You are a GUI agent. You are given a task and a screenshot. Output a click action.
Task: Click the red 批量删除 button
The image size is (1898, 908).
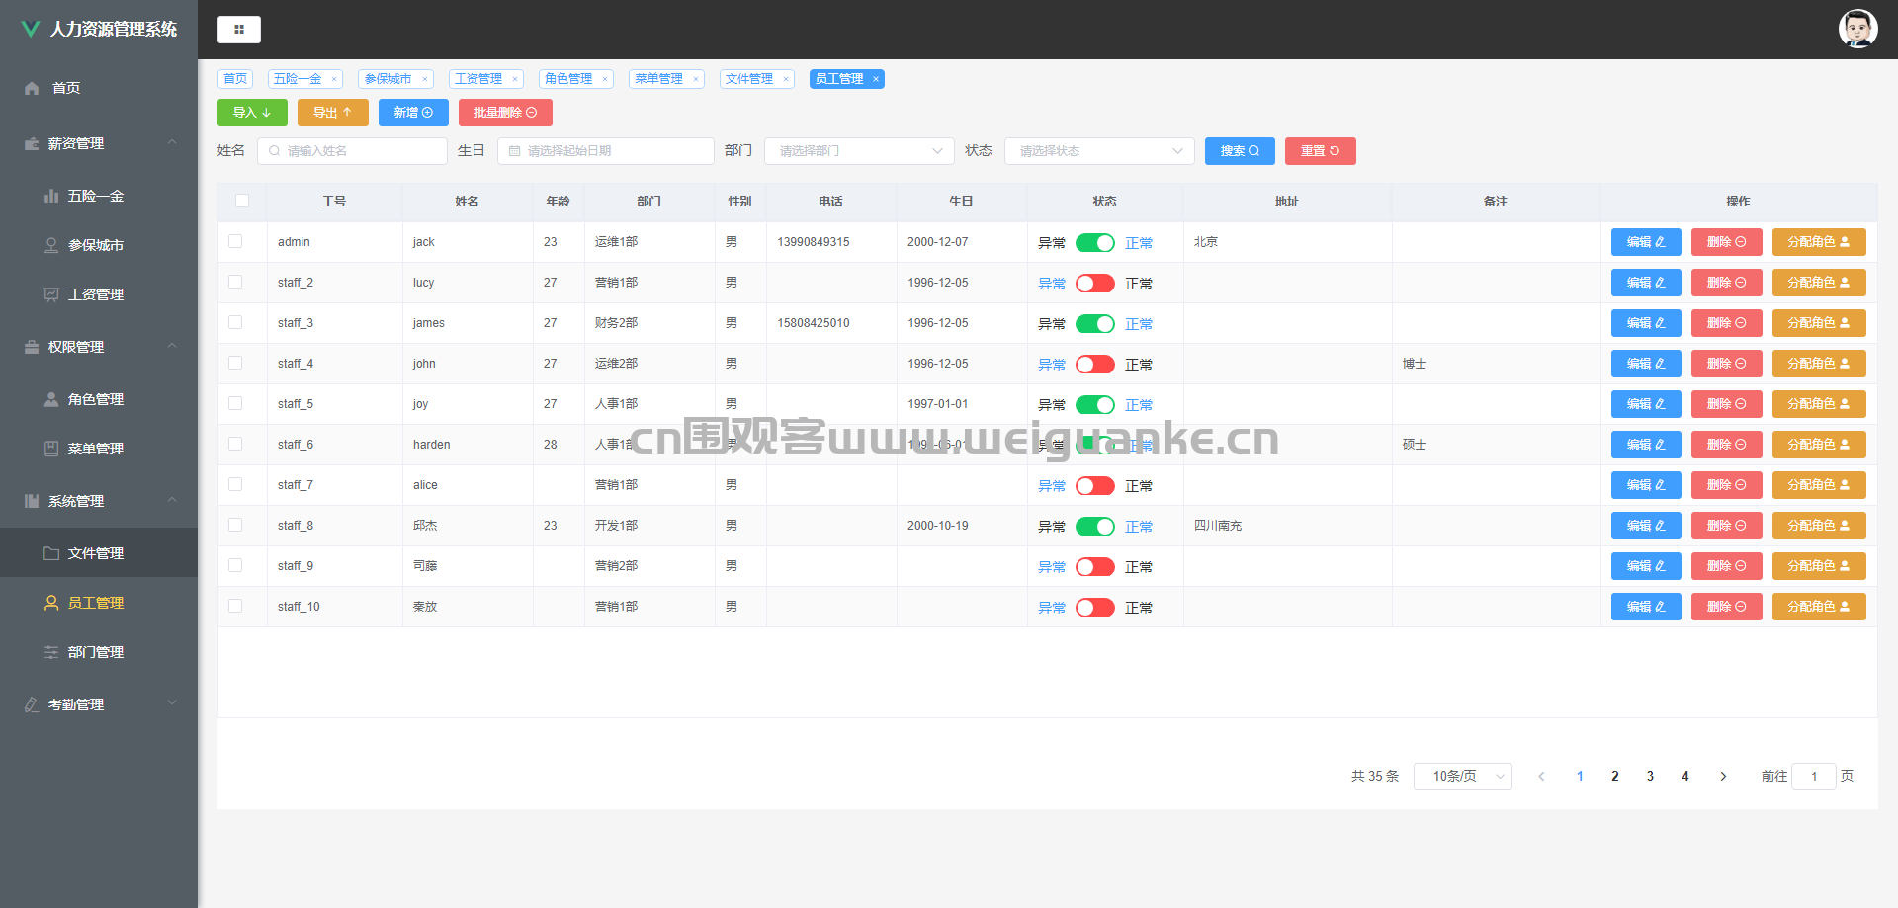pyautogui.click(x=505, y=113)
